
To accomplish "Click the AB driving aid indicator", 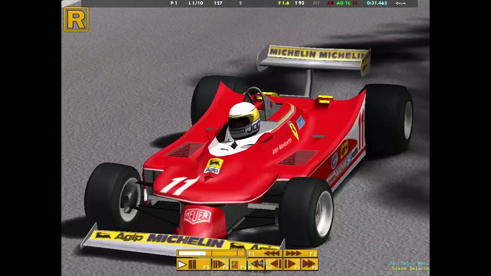I will tap(331, 3).
